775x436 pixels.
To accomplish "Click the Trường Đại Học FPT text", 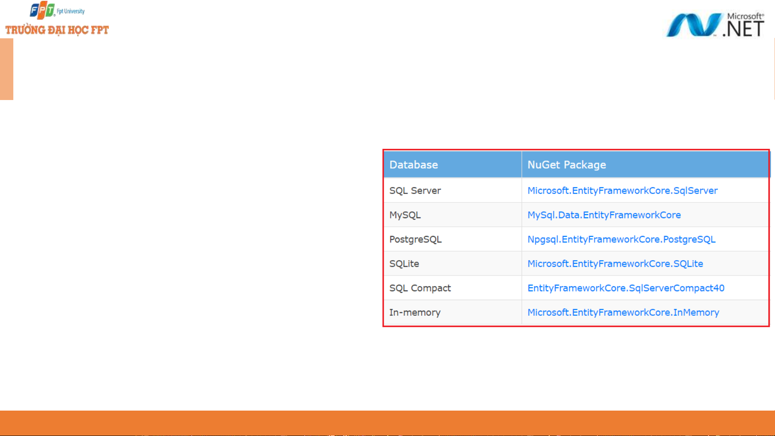I will tap(57, 30).
